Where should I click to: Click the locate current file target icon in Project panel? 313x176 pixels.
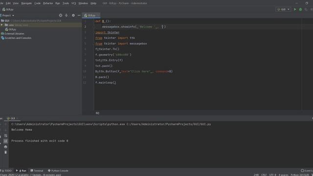(x=61, y=15)
